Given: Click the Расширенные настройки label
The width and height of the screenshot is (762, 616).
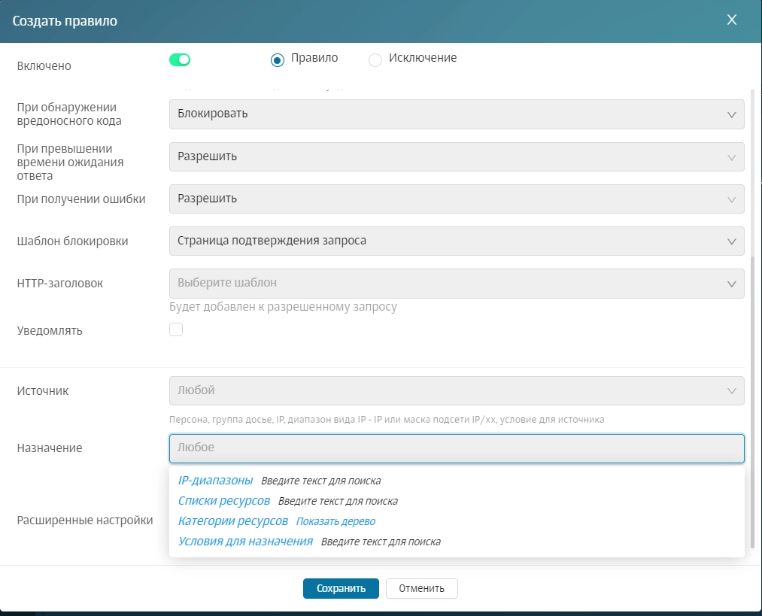Looking at the screenshot, I should point(85,520).
